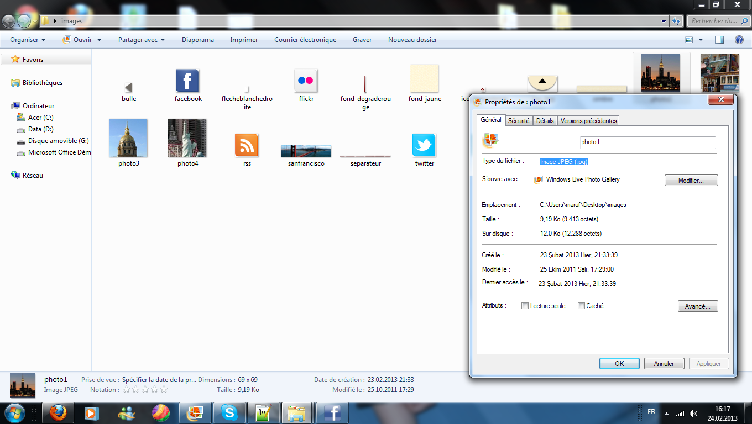This screenshot has height=424, width=752.
Task: Open the Partager avec dropdown
Action: [142, 40]
